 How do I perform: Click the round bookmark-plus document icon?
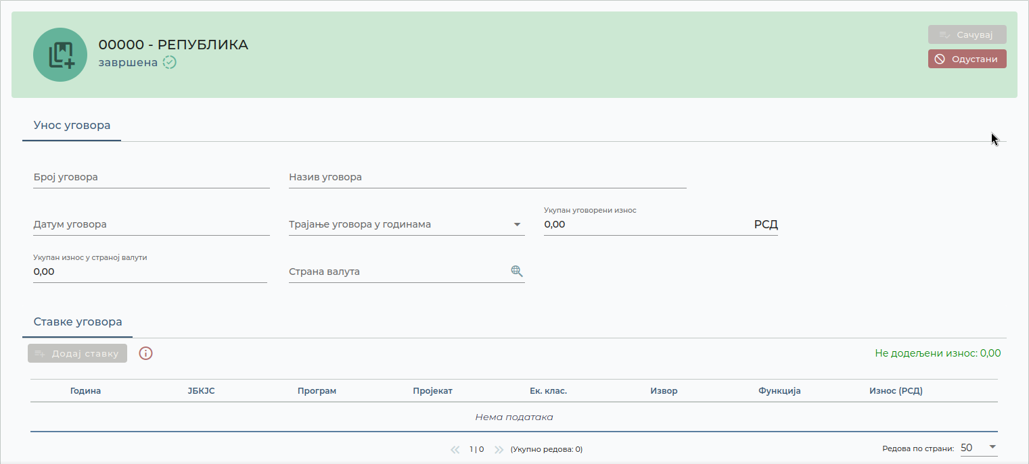tap(60, 55)
